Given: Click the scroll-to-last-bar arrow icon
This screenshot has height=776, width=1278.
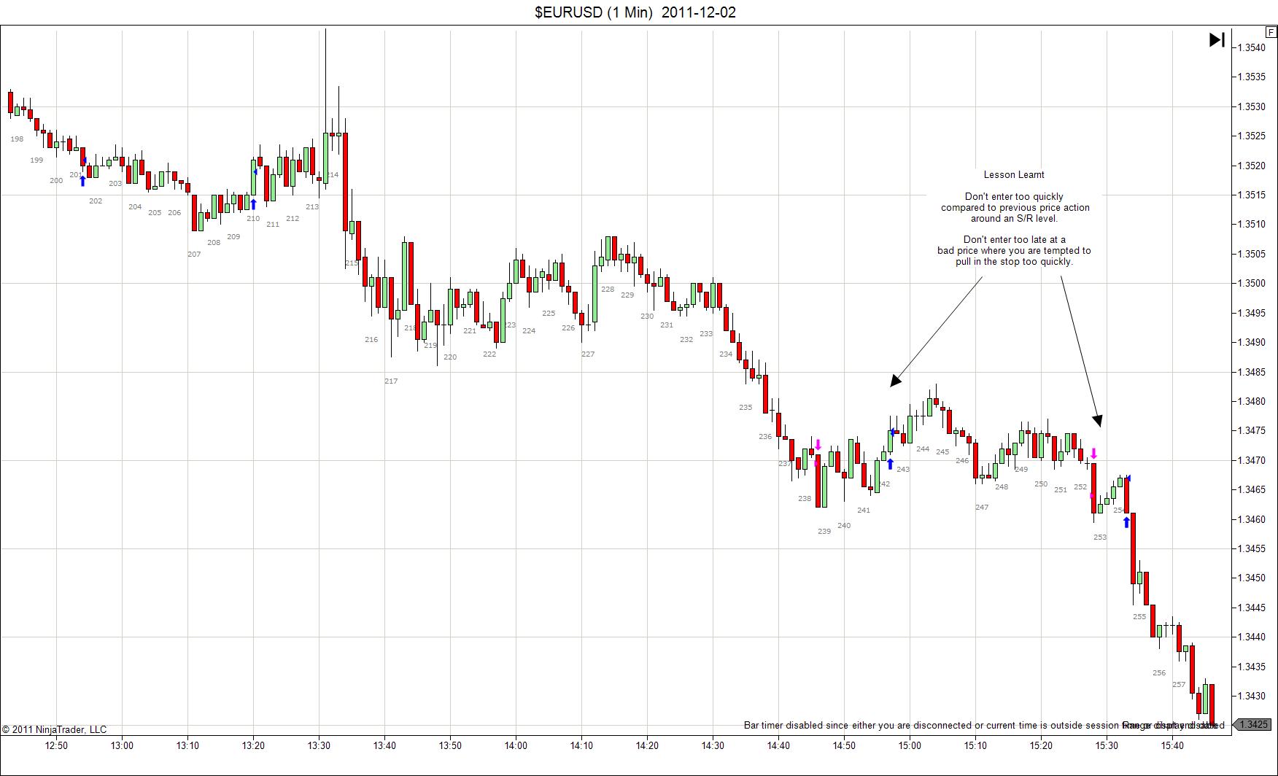Looking at the screenshot, I should pos(1217,39).
